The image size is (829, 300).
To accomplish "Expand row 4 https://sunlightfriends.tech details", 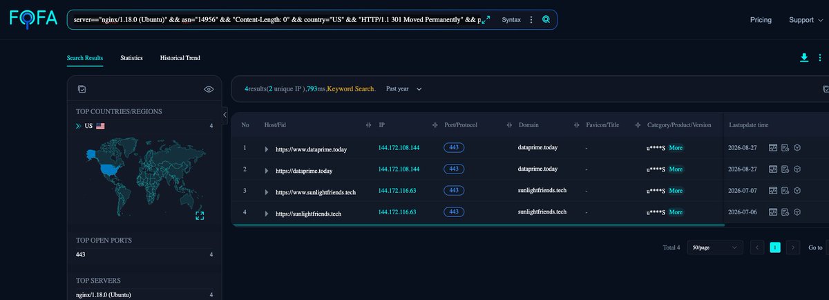I will click(267, 213).
